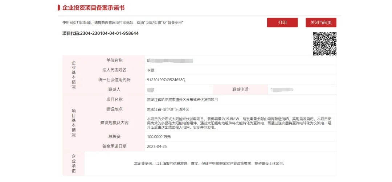This screenshot has height=182, width=392.
Task: Click the 联系电话 label cell
Action: (x=240, y=90)
